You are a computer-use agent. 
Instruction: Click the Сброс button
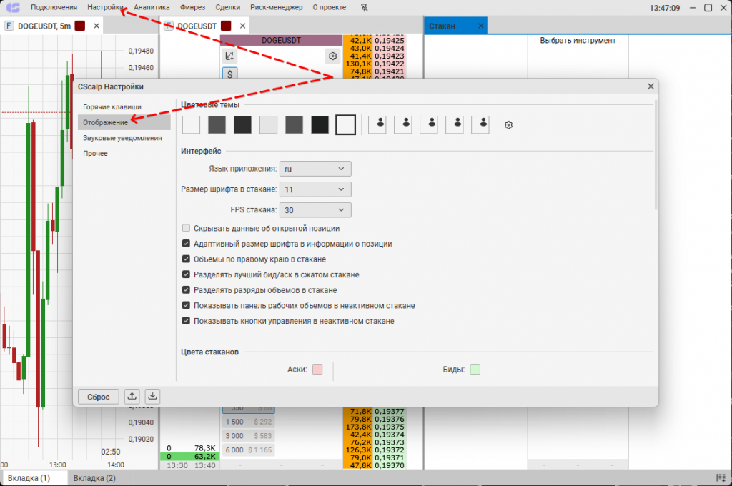point(99,397)
